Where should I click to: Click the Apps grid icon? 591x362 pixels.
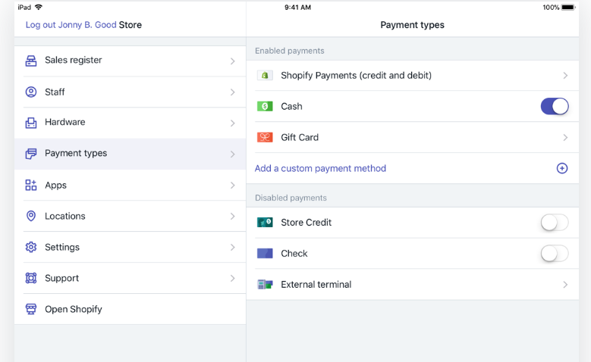pos(31,185)
